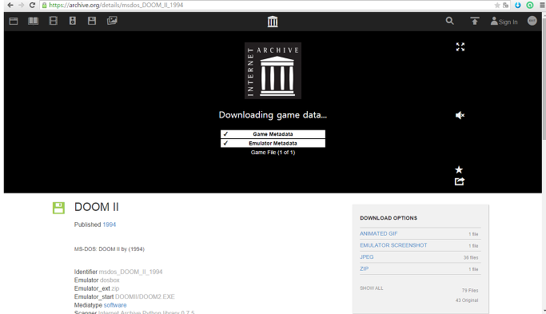The width and height of the screenshot is (546, 314).
Task: Download the ZIP file option
Action: point(365,268)
